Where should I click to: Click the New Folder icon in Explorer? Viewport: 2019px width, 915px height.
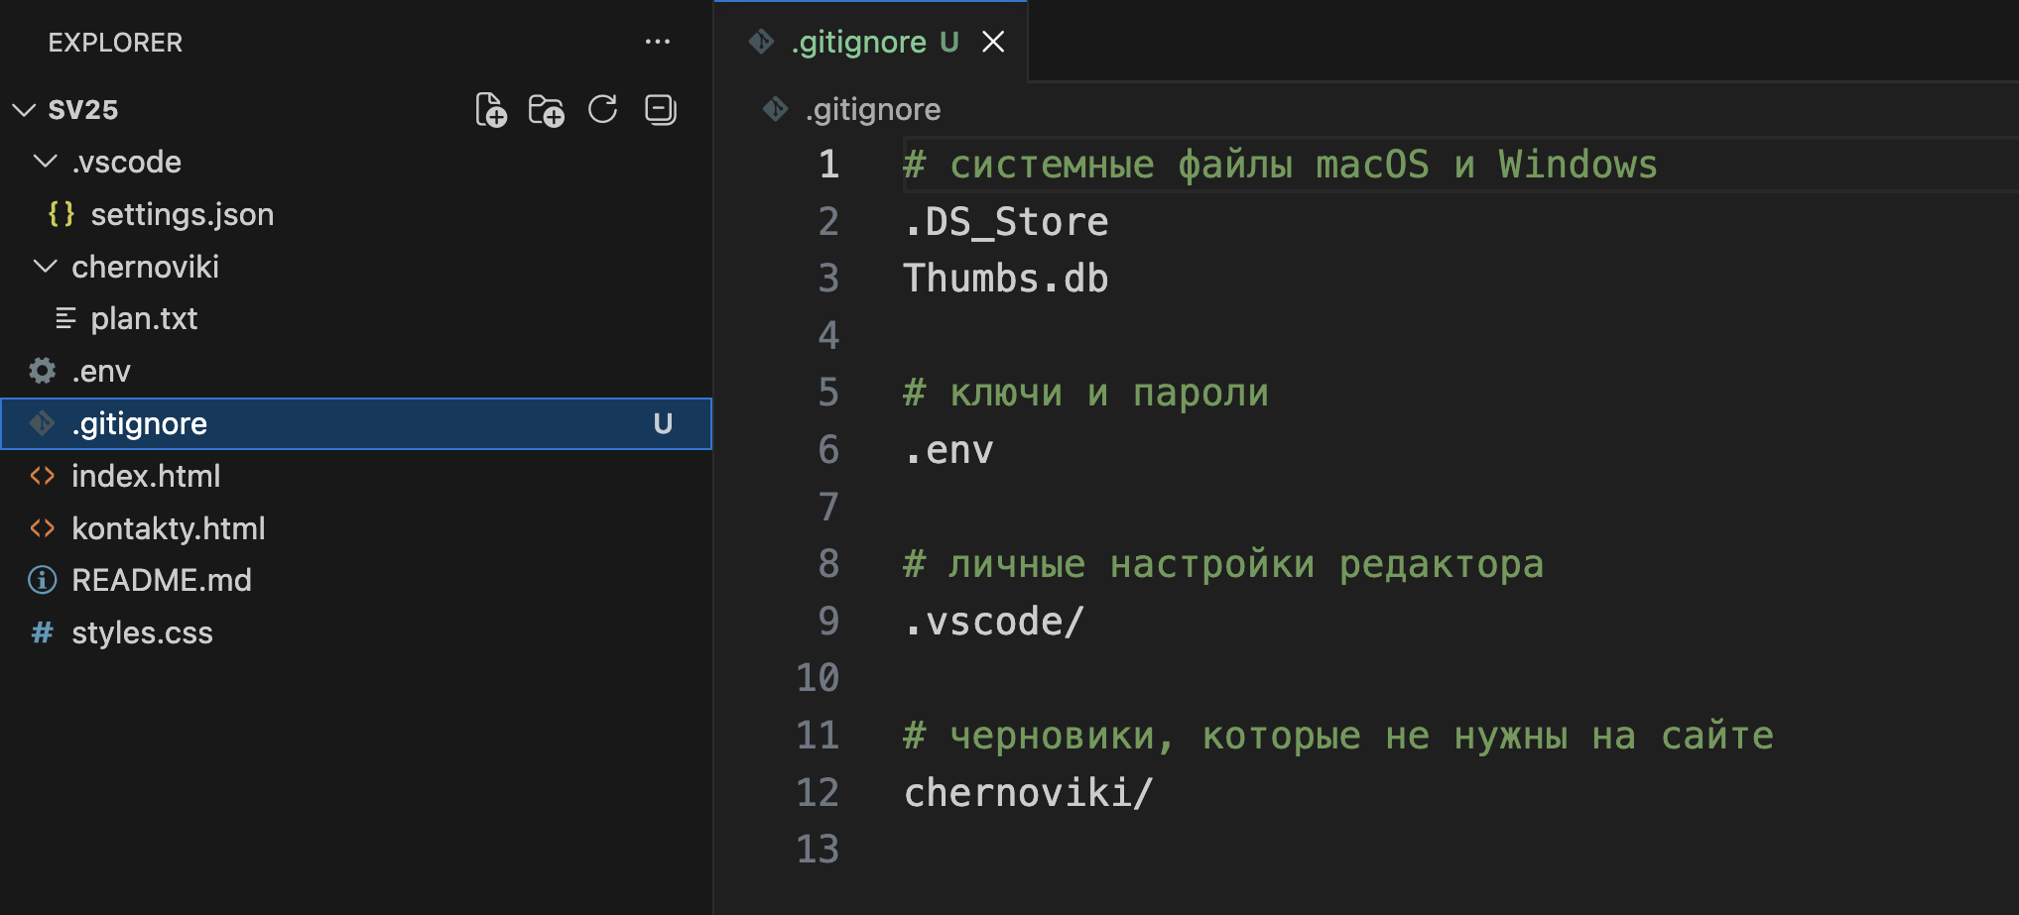(x=546, y=109)
